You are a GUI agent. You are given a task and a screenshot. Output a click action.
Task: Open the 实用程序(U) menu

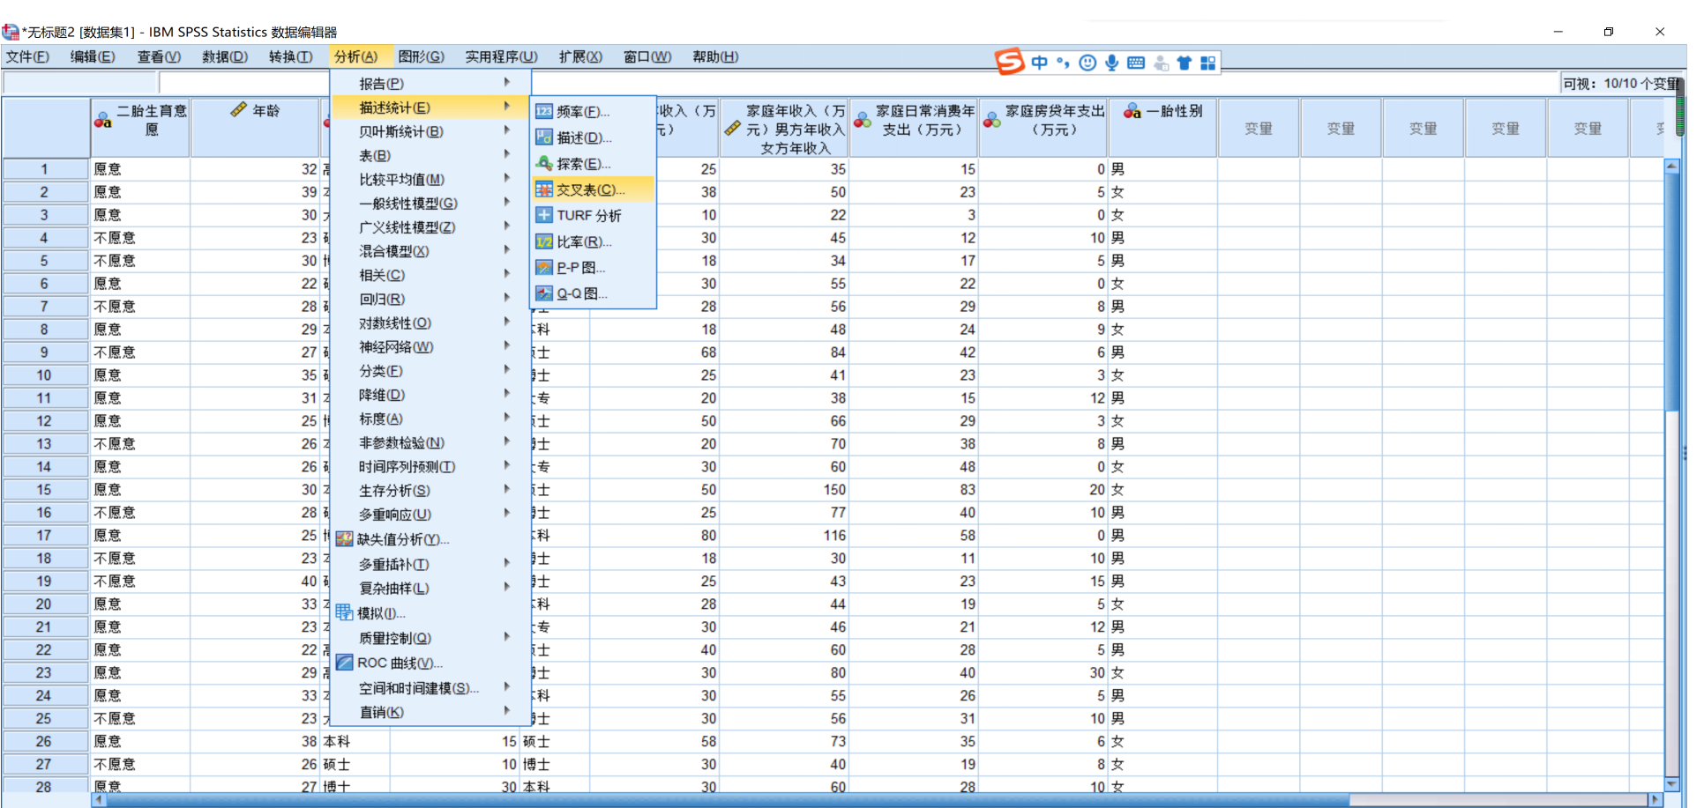coord(501,56)
